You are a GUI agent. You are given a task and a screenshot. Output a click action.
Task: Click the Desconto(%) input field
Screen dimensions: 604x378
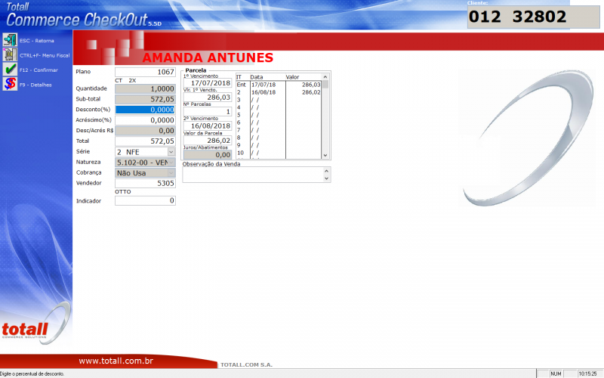coord(145,110)
